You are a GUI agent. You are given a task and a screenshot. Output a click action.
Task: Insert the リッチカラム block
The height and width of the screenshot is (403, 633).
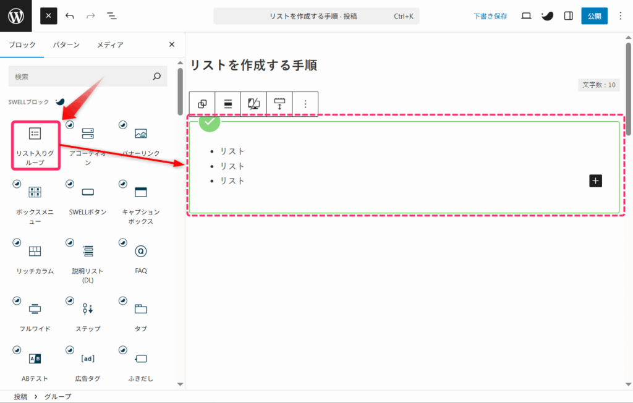click(x=35, y=258)
